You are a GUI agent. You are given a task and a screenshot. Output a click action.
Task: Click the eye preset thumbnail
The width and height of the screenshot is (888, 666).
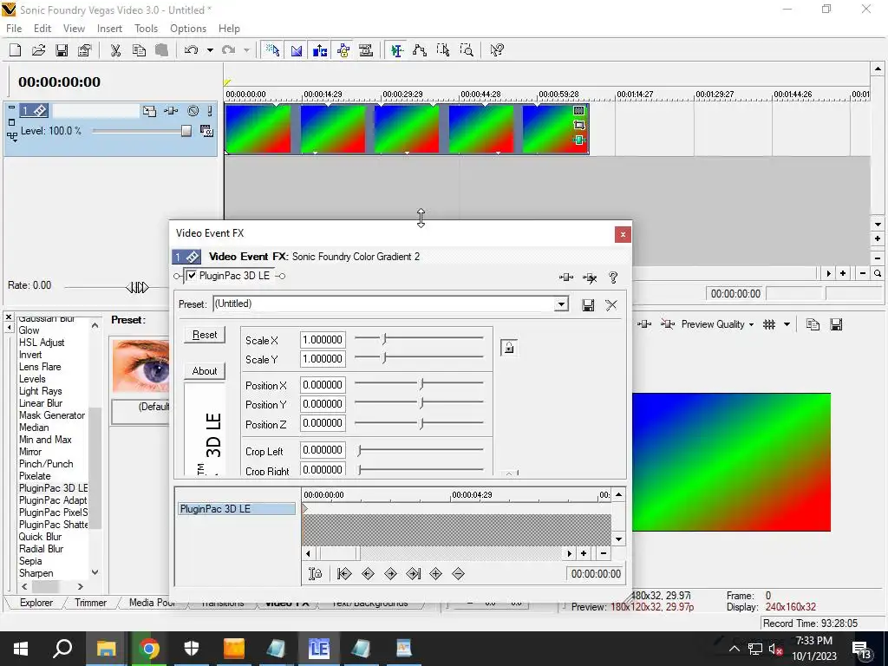click(x=141, y=366)
